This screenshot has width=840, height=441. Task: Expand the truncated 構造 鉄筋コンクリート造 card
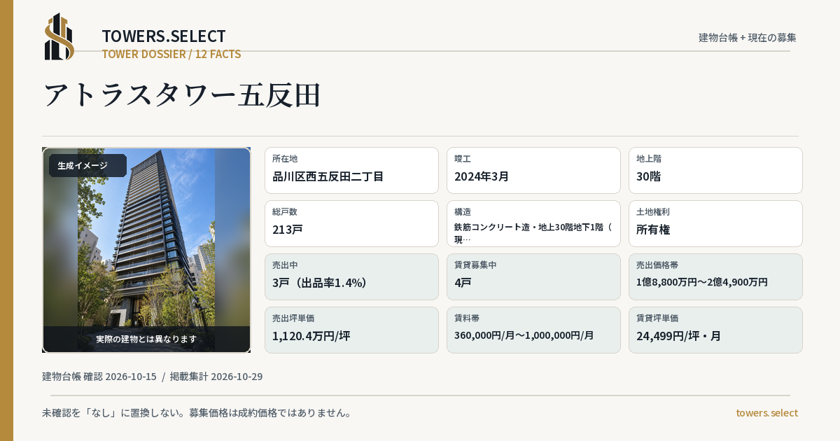click(x=533, y=223)
